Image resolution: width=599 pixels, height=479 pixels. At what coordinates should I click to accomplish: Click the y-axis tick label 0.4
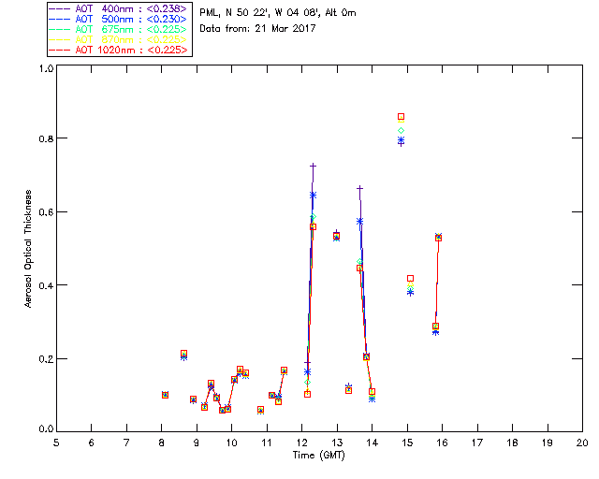[x=46, y=285]
